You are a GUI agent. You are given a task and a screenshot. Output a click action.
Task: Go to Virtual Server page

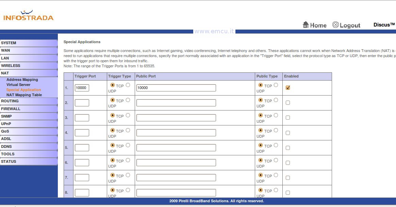pyautogui.click(x=18, y=85)
